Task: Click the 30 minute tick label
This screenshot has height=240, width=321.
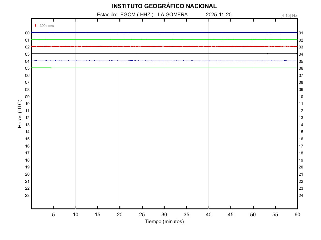Action: [164, 215]
